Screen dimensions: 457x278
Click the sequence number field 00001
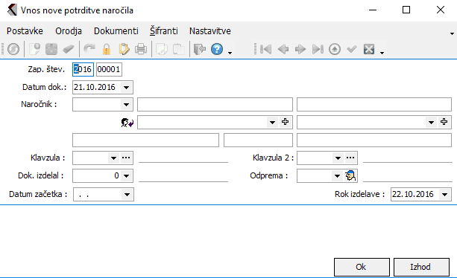pos(109,69)
